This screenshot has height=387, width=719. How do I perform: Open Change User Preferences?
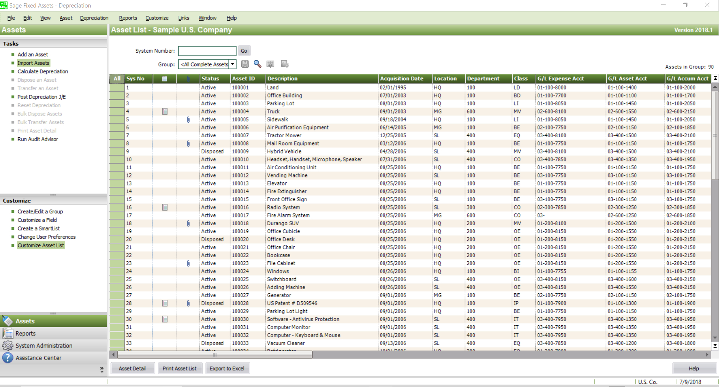47,237
